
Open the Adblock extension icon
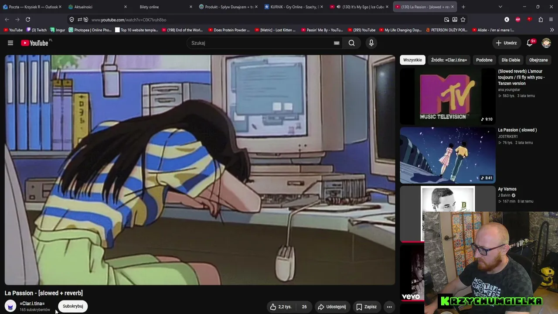click(x=518, y=20)
